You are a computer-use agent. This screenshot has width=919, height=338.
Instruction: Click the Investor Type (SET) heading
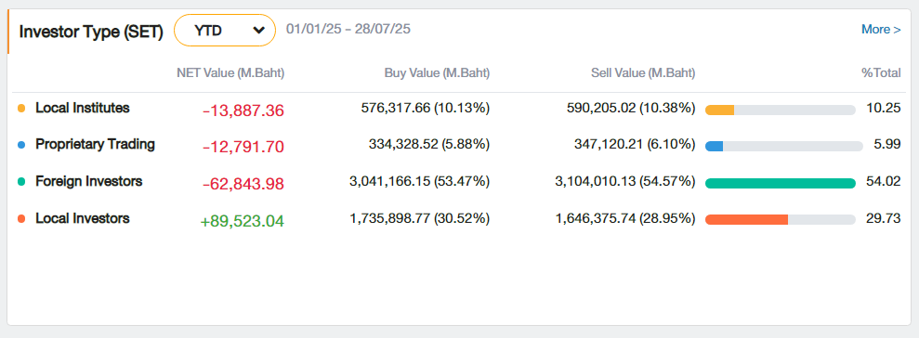click(91, 32)
